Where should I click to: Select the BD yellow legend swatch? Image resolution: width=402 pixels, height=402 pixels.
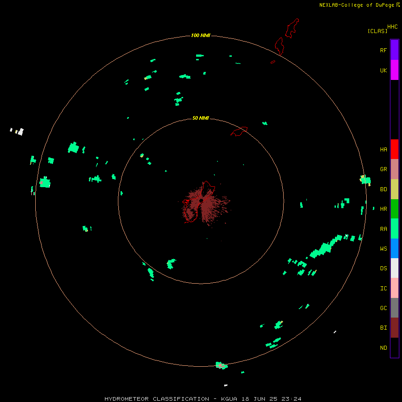394,189
